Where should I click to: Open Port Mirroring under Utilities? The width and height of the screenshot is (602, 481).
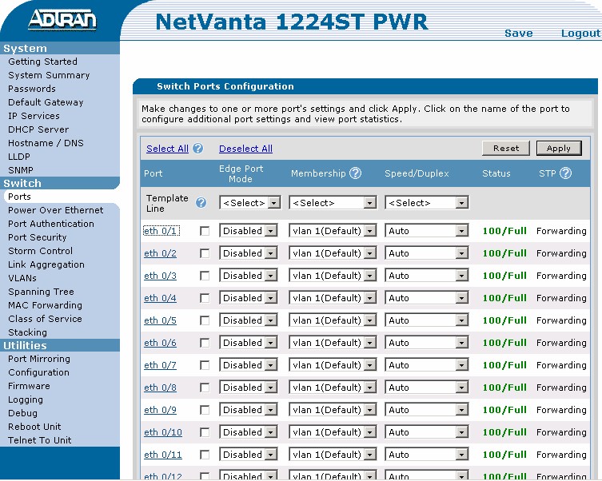coord(39,359)
